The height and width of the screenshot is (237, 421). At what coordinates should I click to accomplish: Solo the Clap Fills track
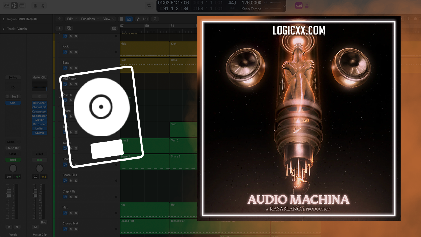coord(76,197)
